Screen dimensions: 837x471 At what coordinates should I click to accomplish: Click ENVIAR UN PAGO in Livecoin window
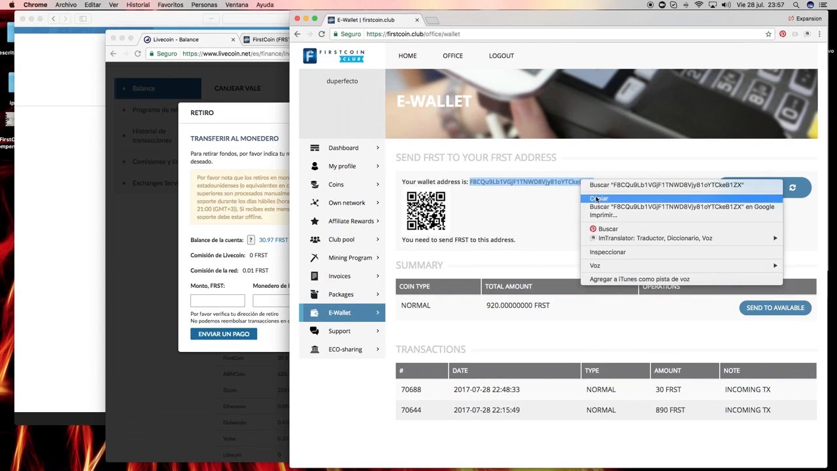click(x=224, y=334)
